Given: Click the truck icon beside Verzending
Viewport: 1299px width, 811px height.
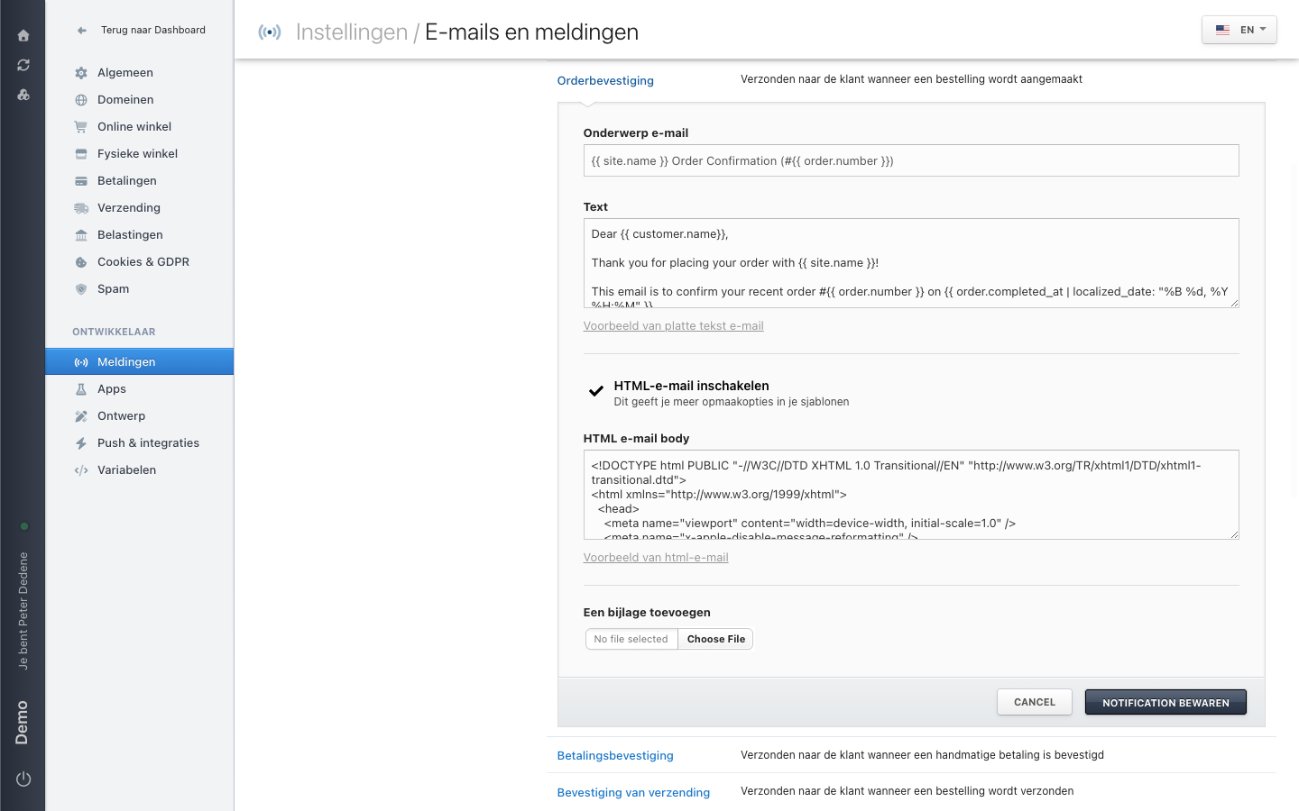Looking at the screenshot, I should [81, 208].
